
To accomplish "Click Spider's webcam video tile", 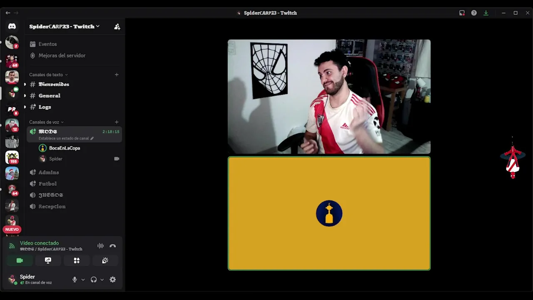I will pyautogui.click(x=329, y=97).
